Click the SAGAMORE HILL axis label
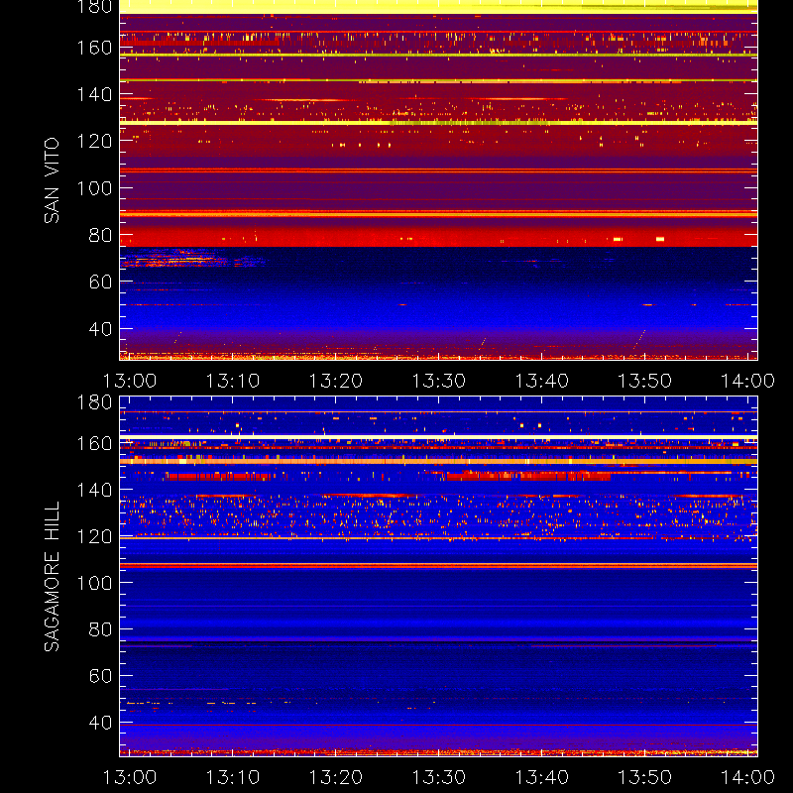Viewport: 793px width, 793px height. pos(52,576)
